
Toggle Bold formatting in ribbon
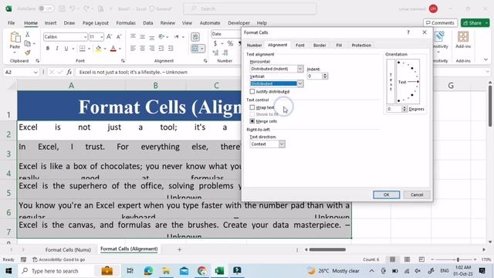pyautogui.click(x=48, y=49)
